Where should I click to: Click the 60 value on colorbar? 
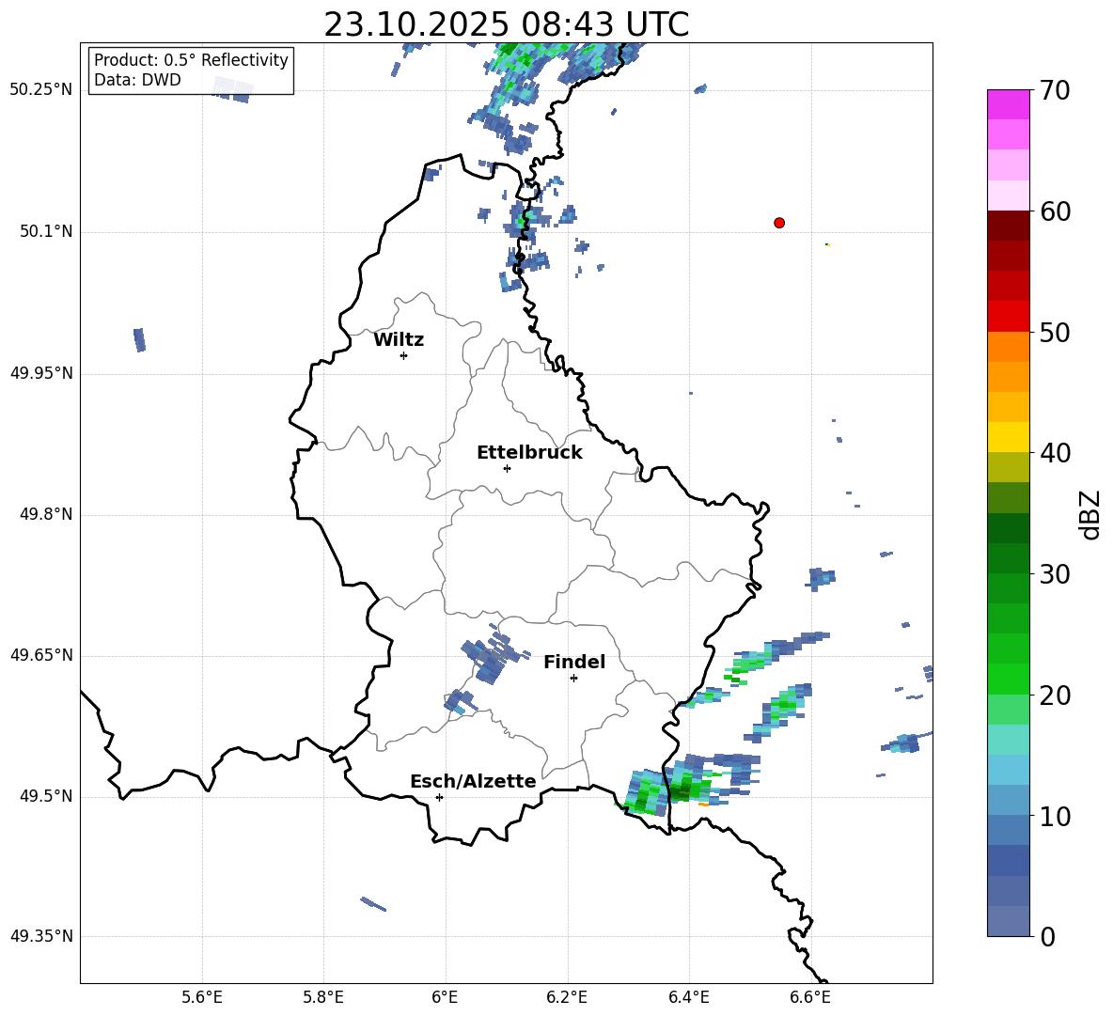[1054, 211]
